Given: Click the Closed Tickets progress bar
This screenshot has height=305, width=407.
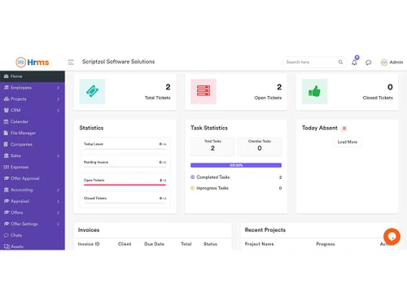Looking at the screenshot, I should point(125,203).
